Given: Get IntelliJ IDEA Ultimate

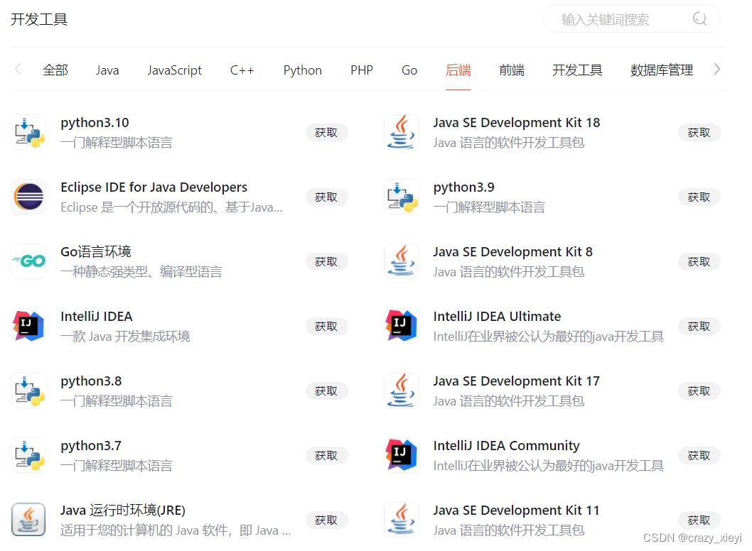Looking at the screenshot, I should tap(699, 327).
